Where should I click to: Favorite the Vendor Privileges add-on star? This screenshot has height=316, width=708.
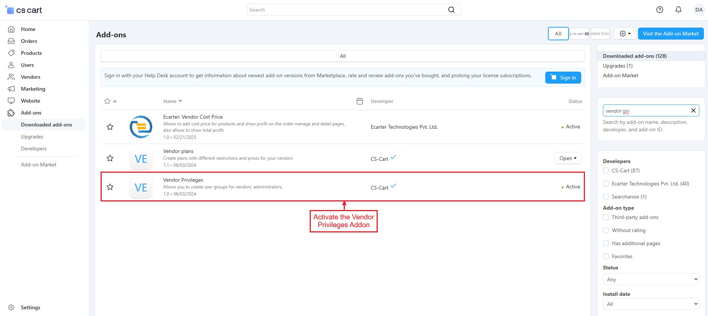coord(110,187)
